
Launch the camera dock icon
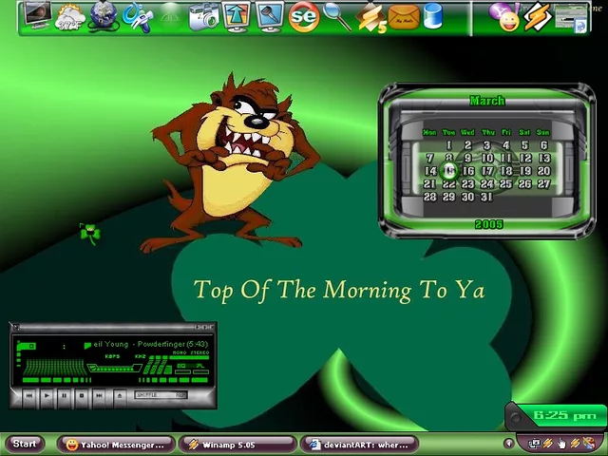204,17
